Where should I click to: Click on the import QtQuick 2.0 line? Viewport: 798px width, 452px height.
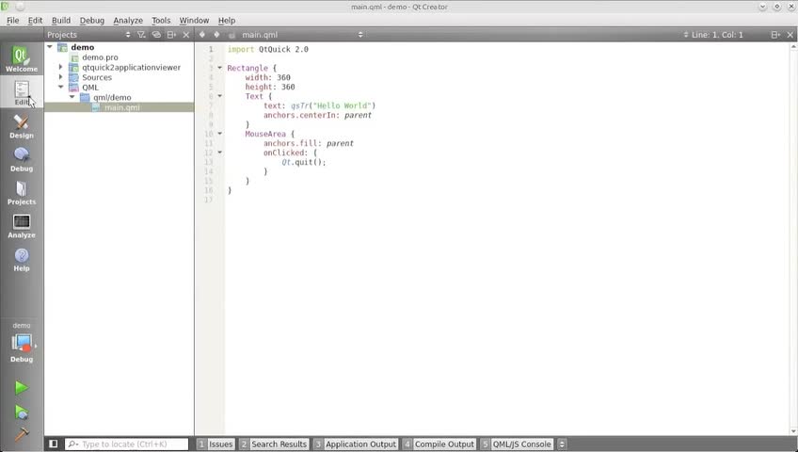267,49
